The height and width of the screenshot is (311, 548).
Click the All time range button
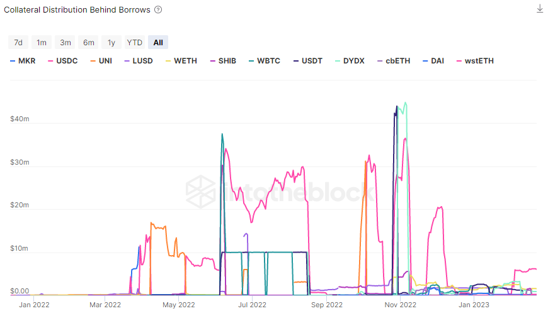coord(158,43)
